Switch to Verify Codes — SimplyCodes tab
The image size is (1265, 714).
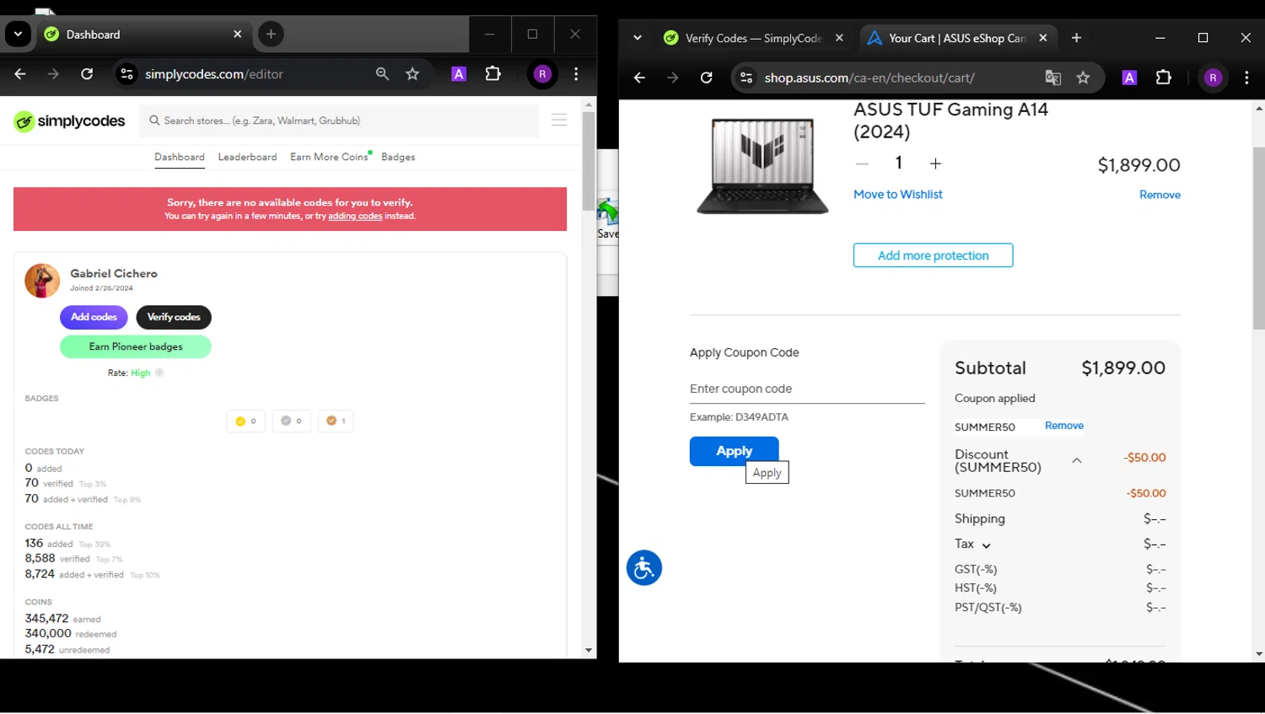click(743, 38)
